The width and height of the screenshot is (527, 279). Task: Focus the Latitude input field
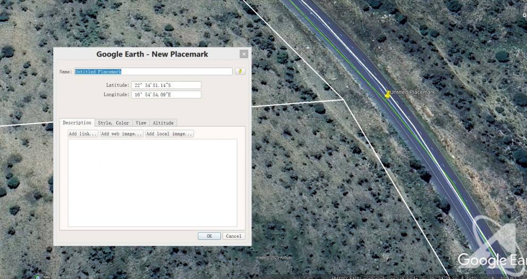166,85
